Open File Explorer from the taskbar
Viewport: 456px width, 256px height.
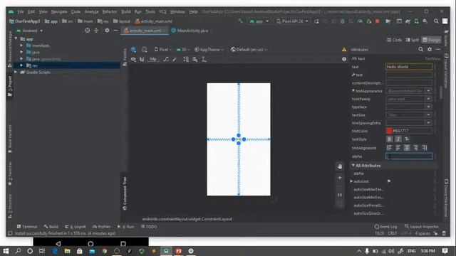(67, 251)
